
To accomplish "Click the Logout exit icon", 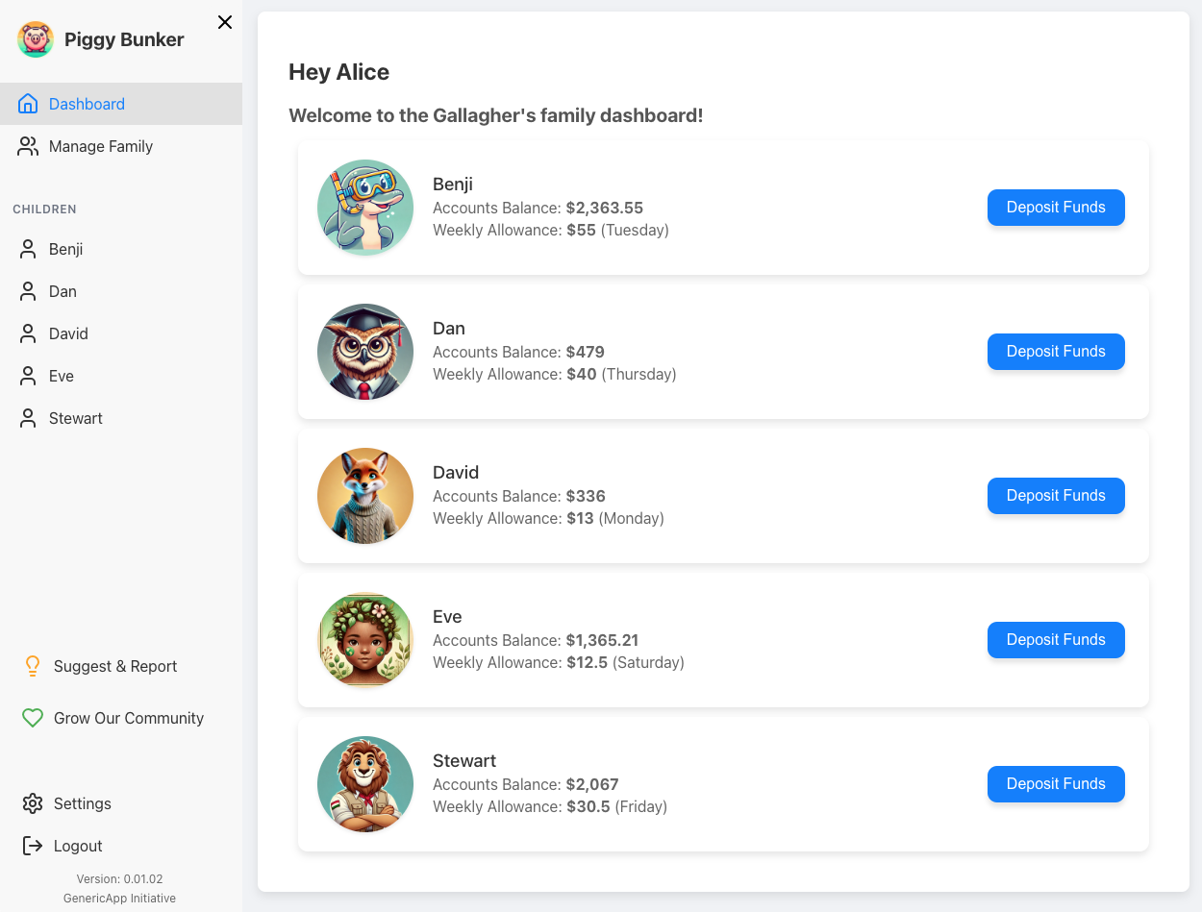I will tap(33, 846).
